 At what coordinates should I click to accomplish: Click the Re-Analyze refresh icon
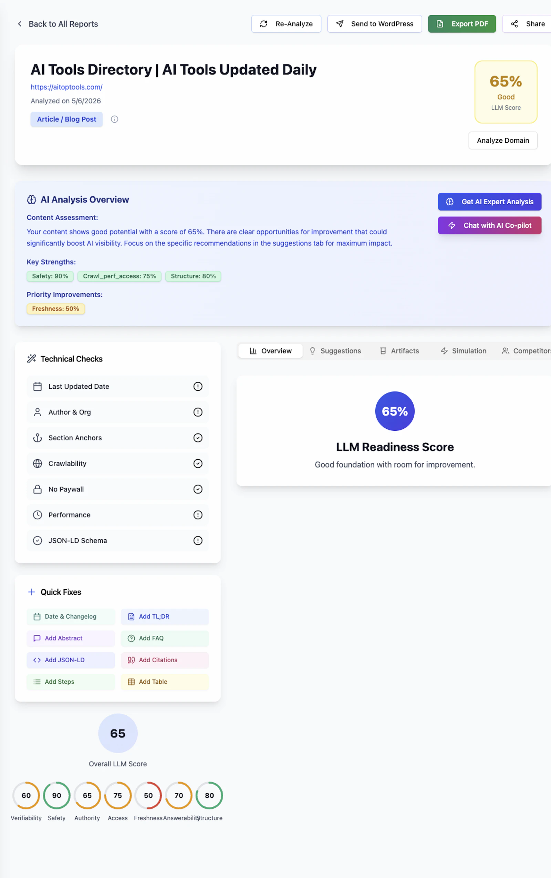pyautogui.click(x=263, y=24)
